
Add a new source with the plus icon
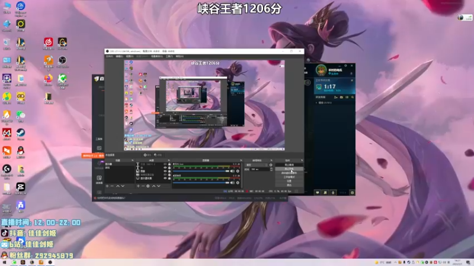tap(138, 186)
